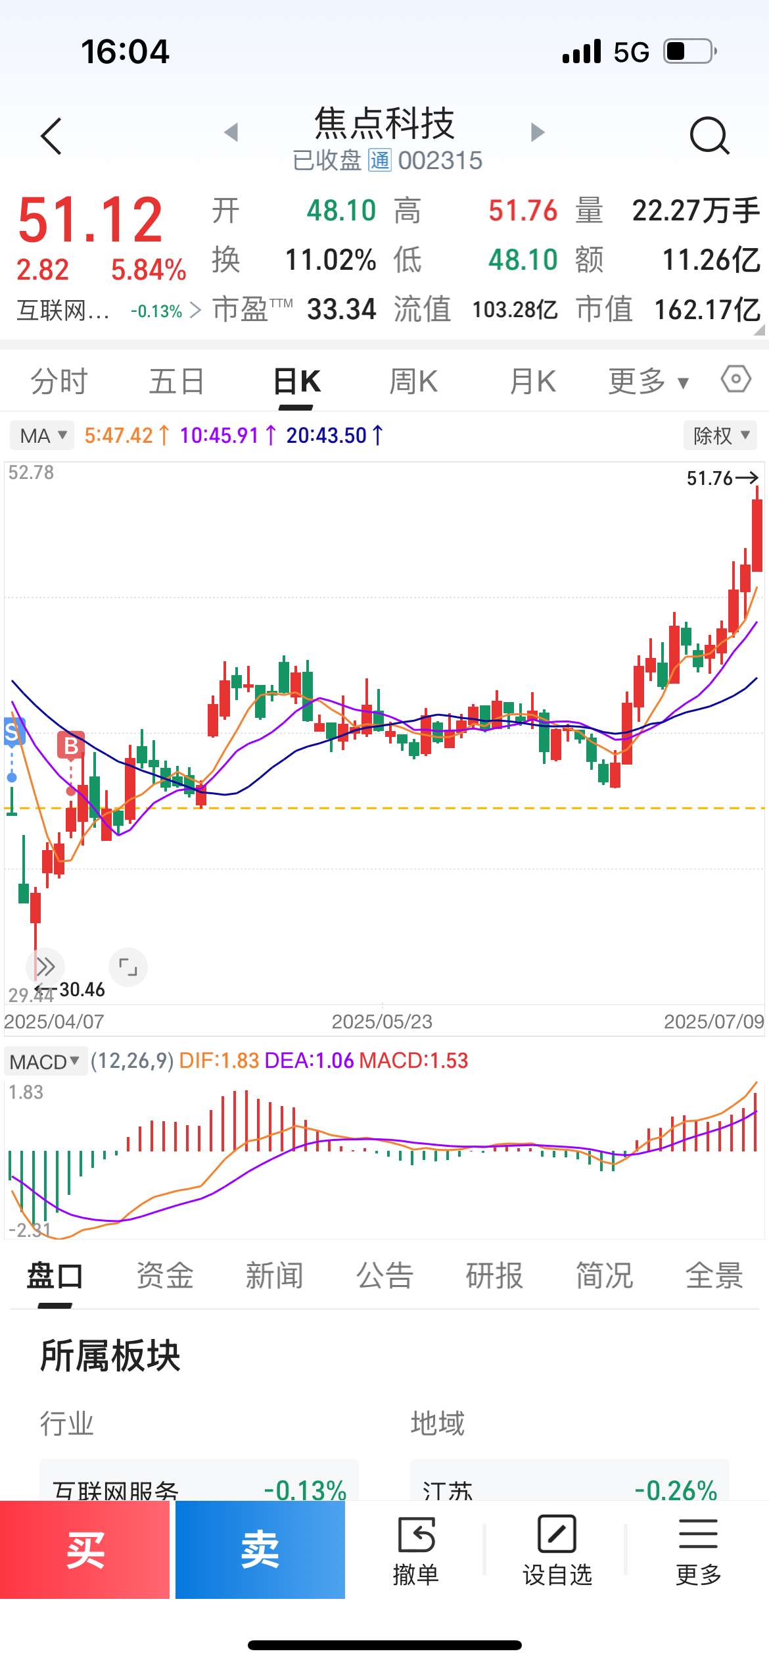Tap the 通 connect badge icon

click(x=379, y=160)
